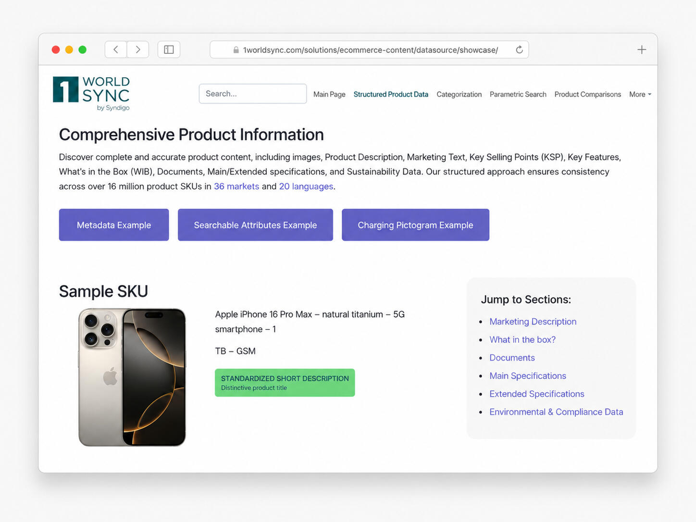Click the lock icon in the address bar
Image resolution: width=696 pixels, height=522 pixels.
click(236, 50)
